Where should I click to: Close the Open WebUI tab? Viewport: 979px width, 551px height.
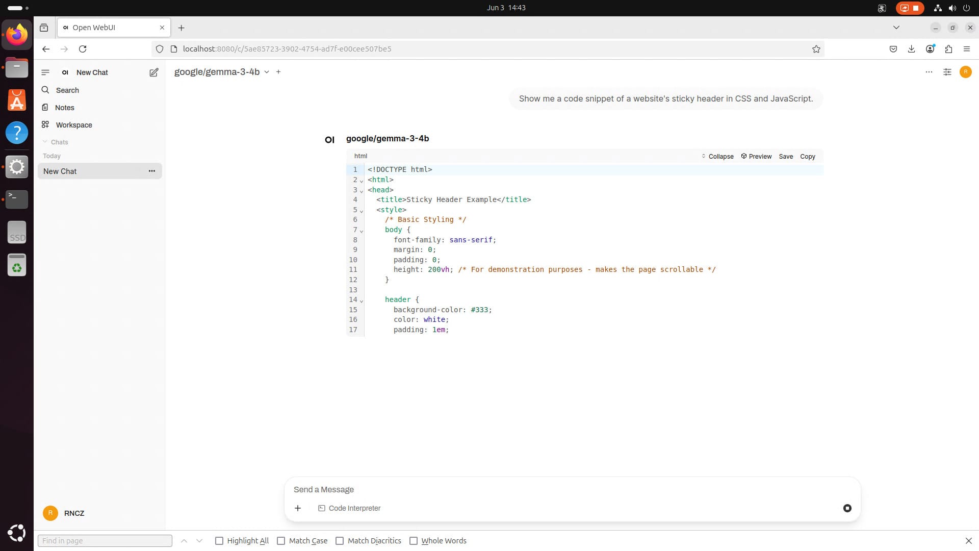(x=162, y=28)
